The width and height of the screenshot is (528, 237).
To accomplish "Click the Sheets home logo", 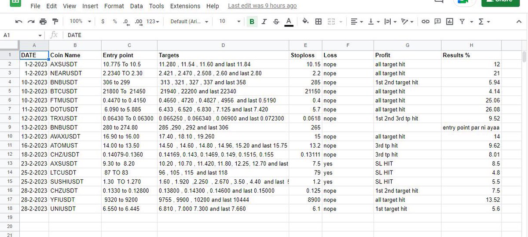I will point(15,2).
